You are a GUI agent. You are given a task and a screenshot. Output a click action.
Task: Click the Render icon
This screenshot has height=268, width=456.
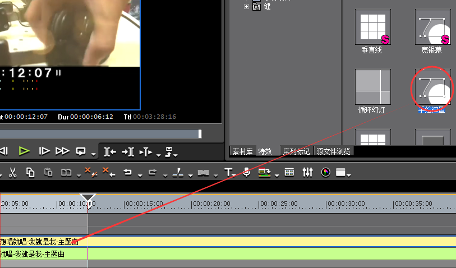(x=264, y=172)
